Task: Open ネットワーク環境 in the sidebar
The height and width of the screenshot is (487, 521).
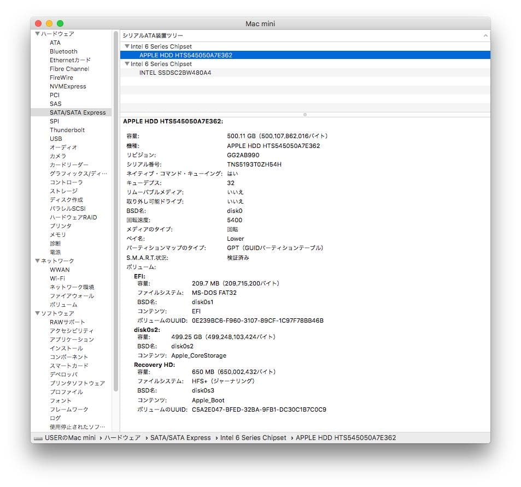Action: 72,287
